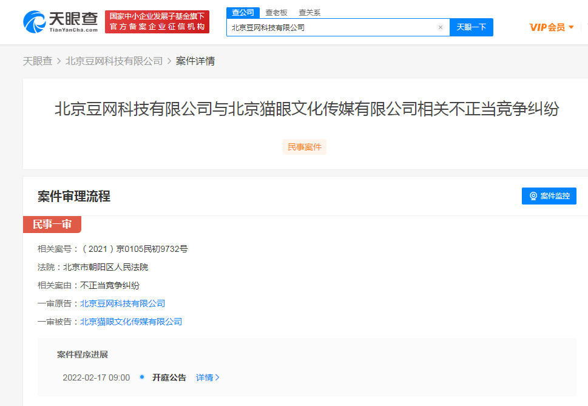Click the 案件详情 breadcrumb item

pyautogui.click(x=195, y=61)
